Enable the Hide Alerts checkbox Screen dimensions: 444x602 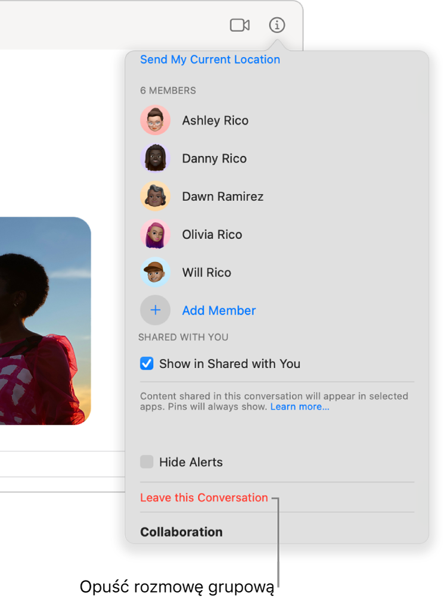(x=147, y=462)
